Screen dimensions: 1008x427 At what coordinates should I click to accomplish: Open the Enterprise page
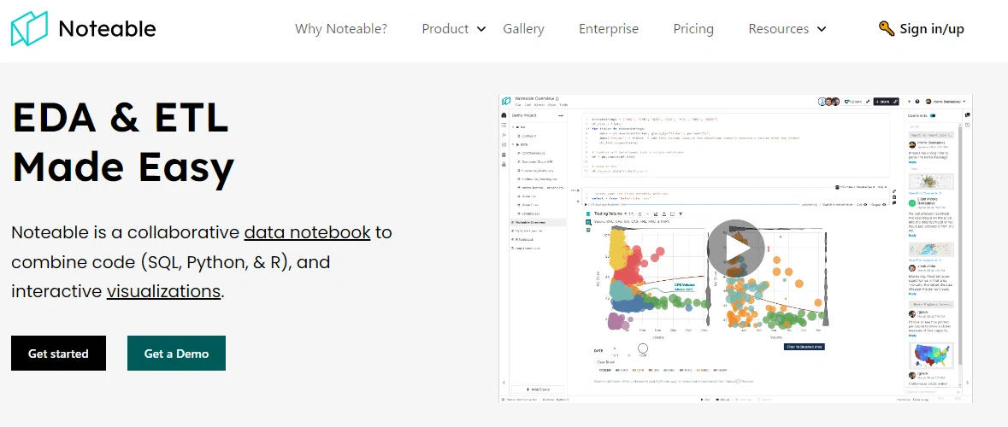coord(609,29)
